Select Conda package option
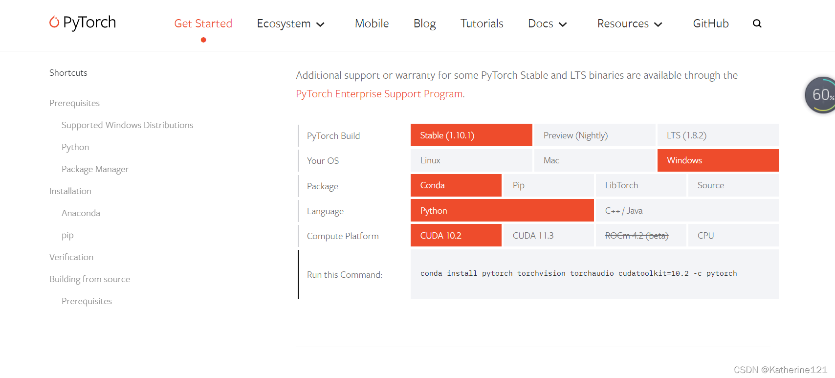The height and width of the screenshot is (378, 835). tap(456, 185)
